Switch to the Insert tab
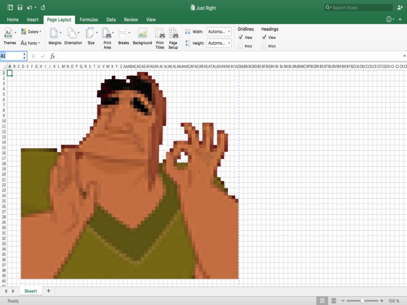 pos(33,20)
